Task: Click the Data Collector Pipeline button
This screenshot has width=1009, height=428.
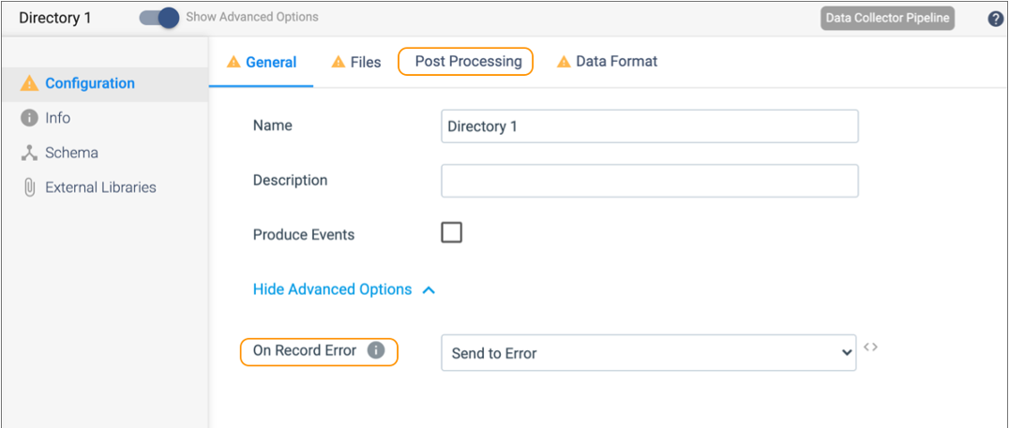Action: pos(887,19)
